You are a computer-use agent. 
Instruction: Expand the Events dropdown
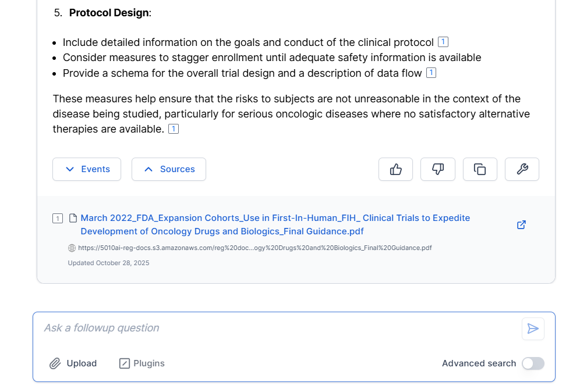click(87, 169)
